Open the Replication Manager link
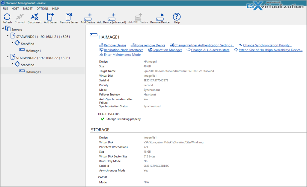This screenshot has height=187, width=307. pyautogui.click(x=168, y=50)
